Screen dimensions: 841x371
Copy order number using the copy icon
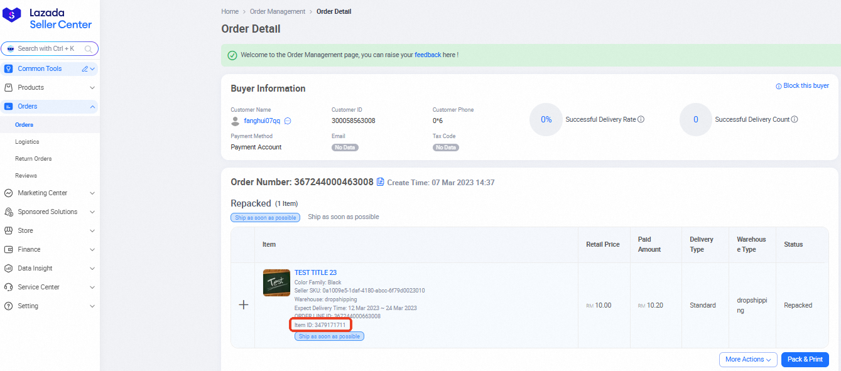(x=380, y=182)
